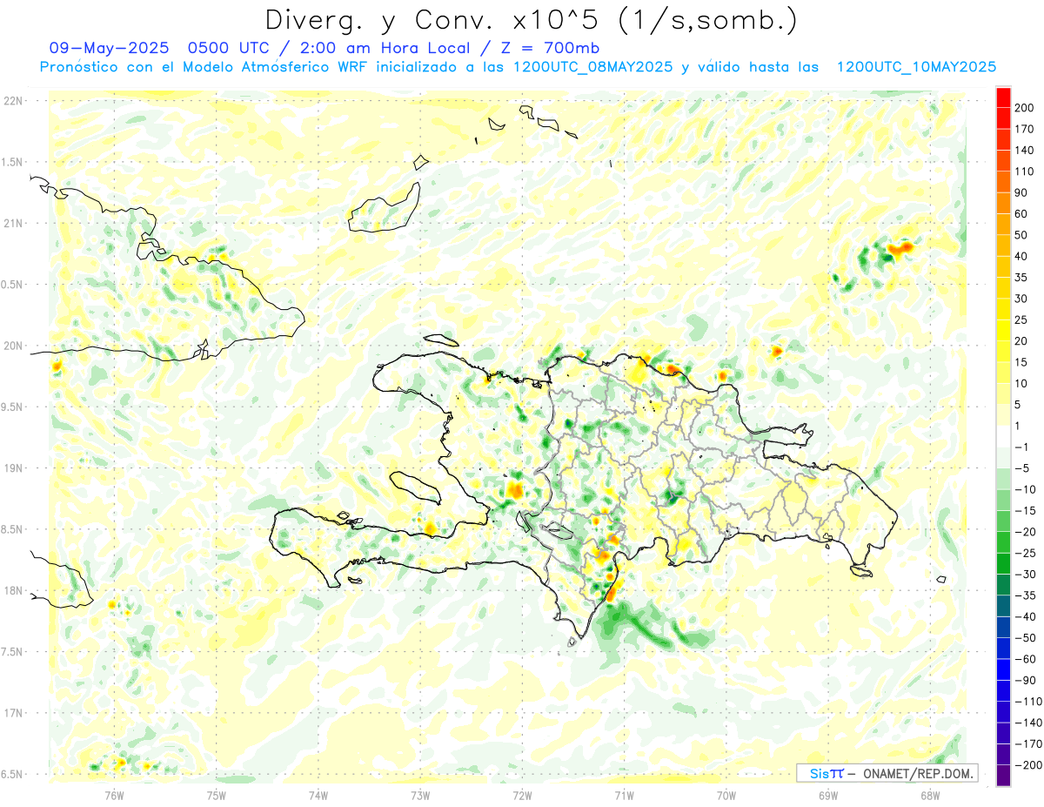Viewport: 1044px width, 807px height.
Task: Click the 70W longitude label
Action: (726, 794)
